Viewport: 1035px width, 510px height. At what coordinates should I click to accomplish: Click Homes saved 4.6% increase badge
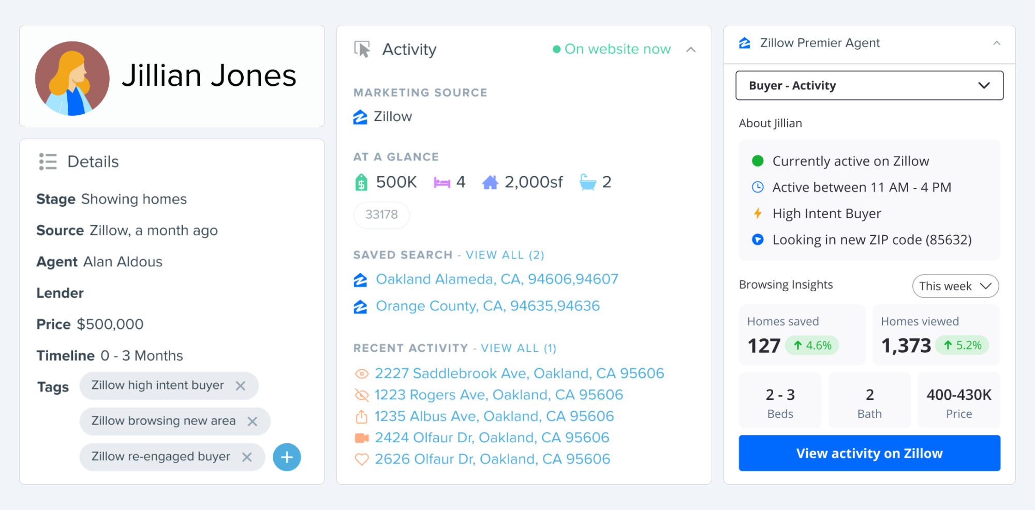[x=812, y=346]
